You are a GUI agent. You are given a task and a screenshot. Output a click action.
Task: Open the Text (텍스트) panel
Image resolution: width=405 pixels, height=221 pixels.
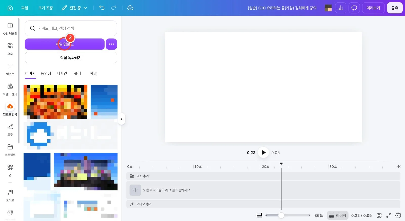coord(10,69)
